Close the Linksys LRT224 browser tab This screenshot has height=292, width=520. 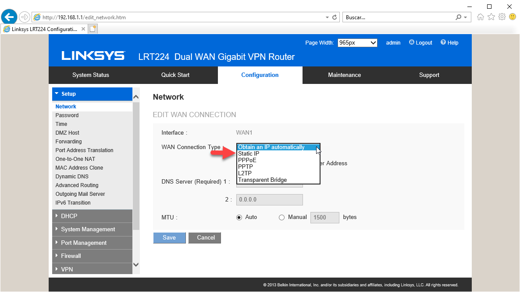click(83, 29)
